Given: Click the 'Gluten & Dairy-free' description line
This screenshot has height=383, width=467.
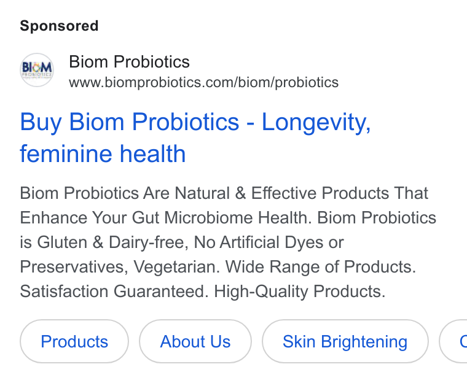Looking at the screenshot, I should (112, 242).
